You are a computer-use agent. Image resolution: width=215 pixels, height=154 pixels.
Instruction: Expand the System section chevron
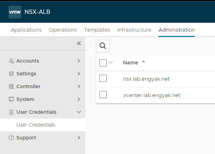79,99
